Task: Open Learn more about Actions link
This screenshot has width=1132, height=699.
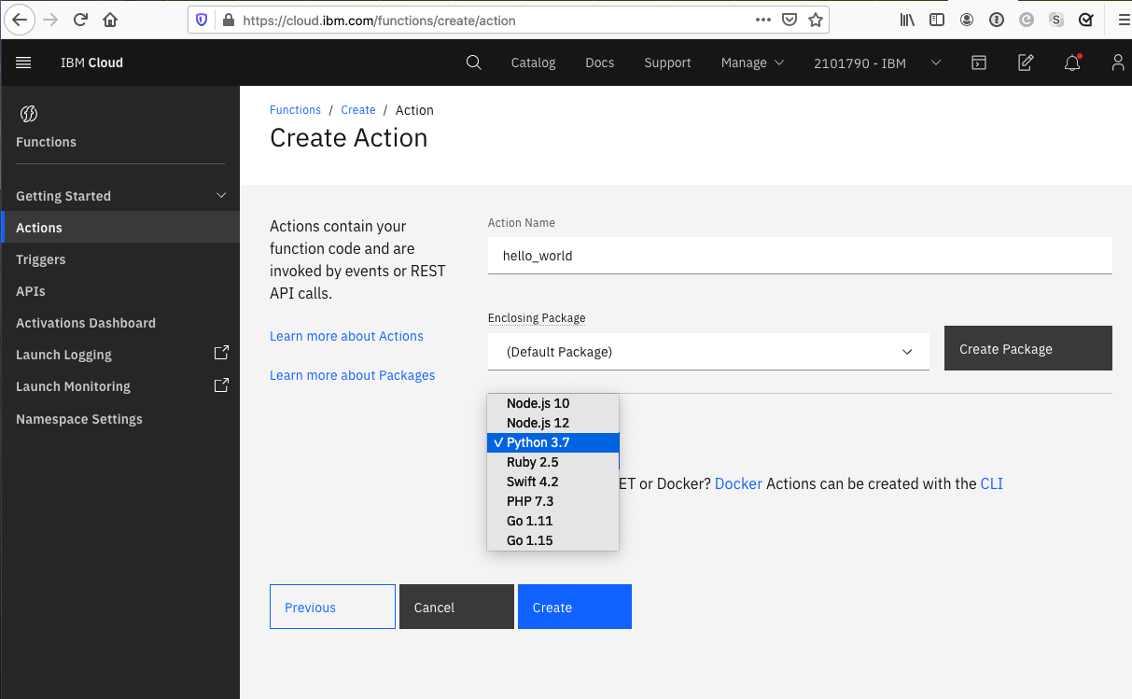Action: 346,336
